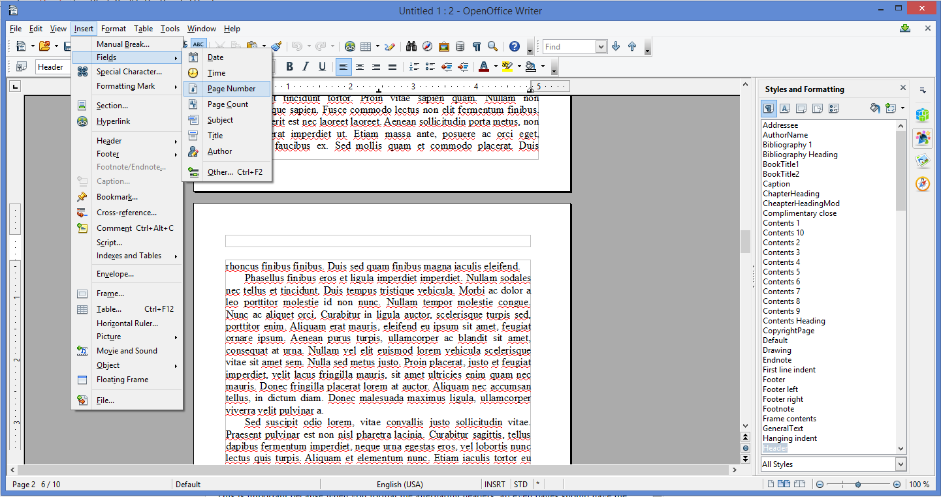
Task: Choose Page Count from Fields submenu
Action: (228, 104)
